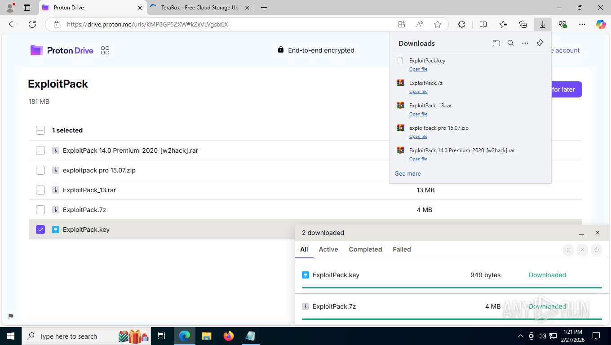Toggle split screen view
This screenshot has width=611, height=345.
tap(483, 24)
